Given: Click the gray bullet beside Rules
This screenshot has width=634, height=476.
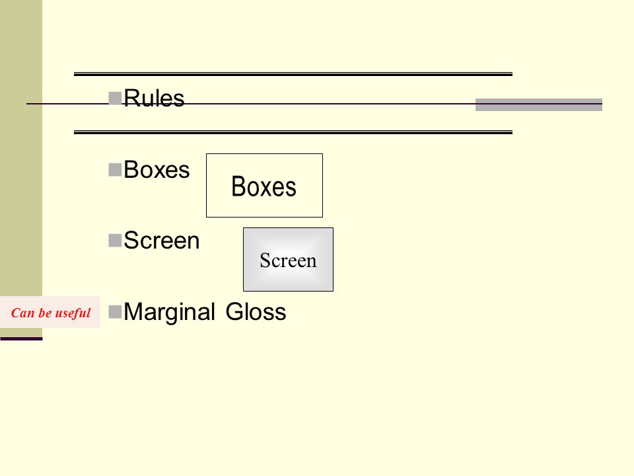Looking at the screenshot, I should (x=115, y=99).
